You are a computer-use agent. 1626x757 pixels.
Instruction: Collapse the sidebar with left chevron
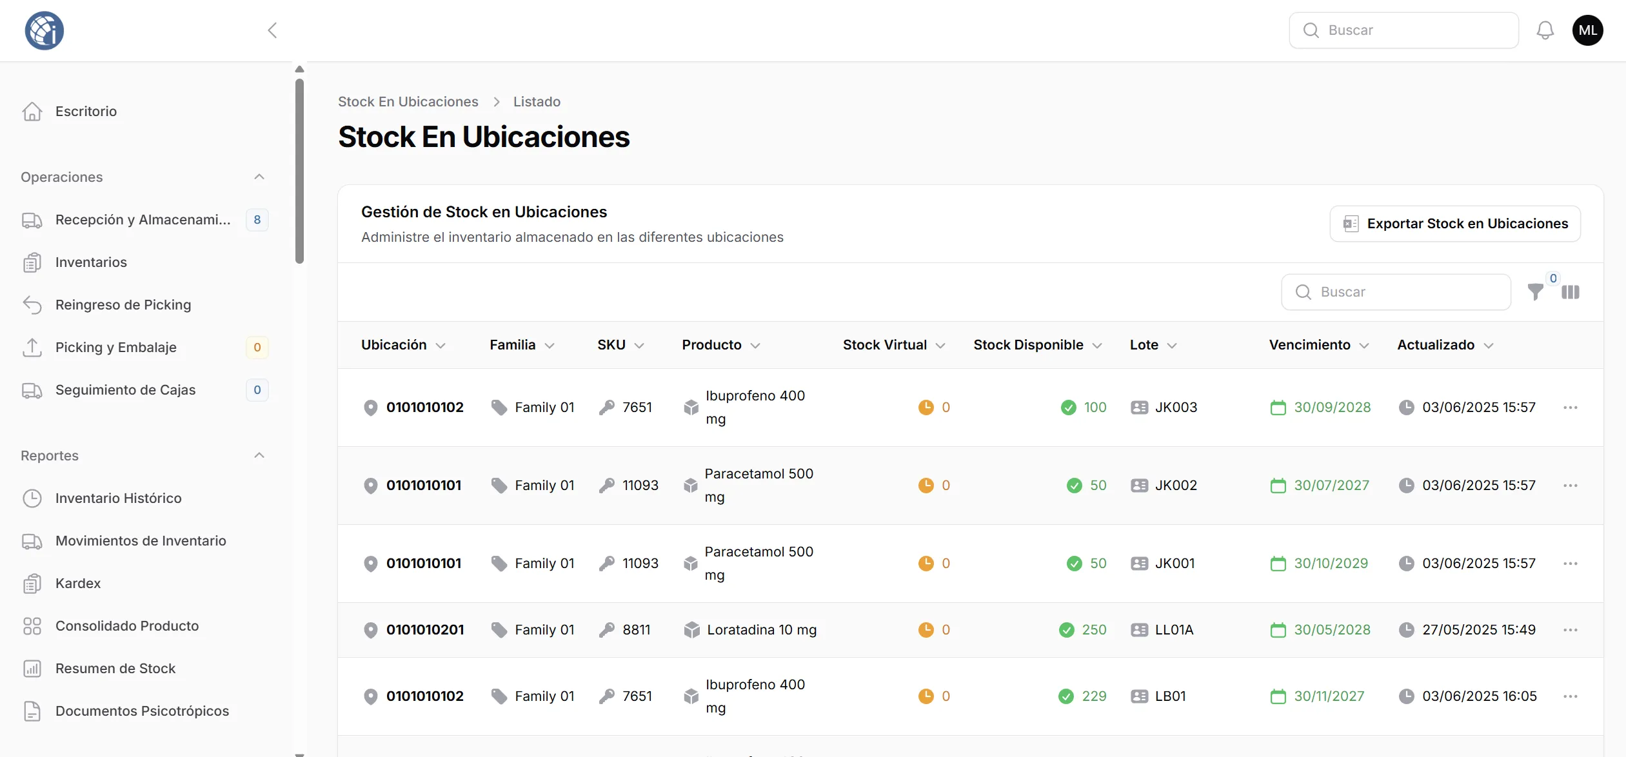tap(272, 30)
